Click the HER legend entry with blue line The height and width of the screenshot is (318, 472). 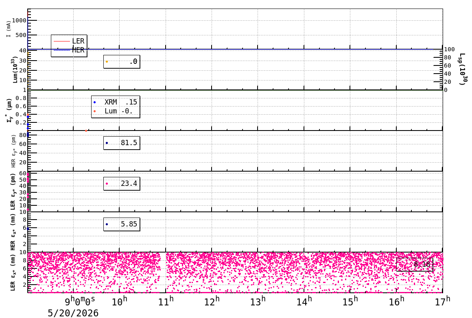coord(69,50)
